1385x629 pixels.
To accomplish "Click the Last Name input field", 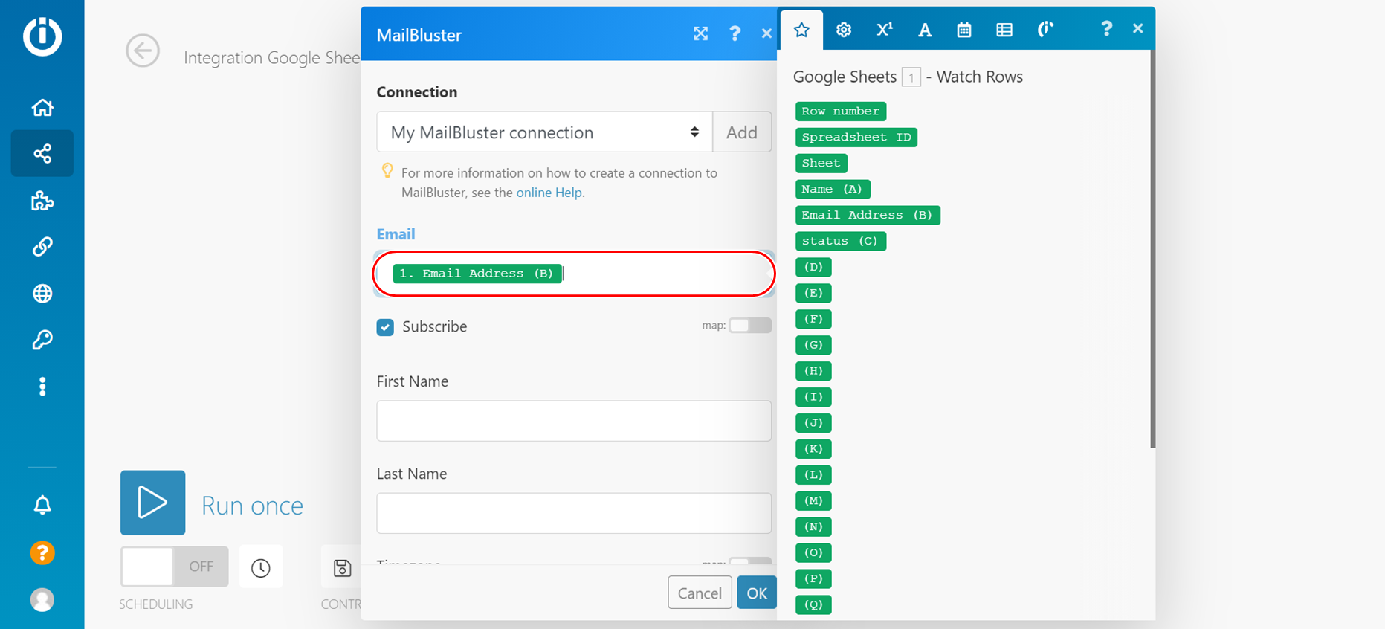I will click(x=574, y=513).
